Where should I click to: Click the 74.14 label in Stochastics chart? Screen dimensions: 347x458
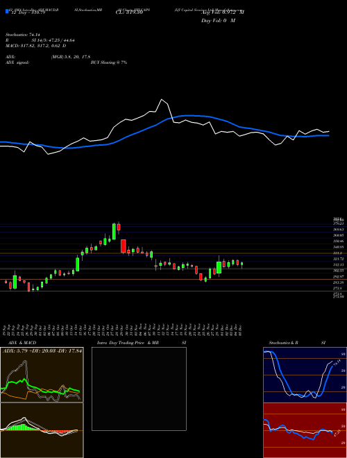pos(336,364)
